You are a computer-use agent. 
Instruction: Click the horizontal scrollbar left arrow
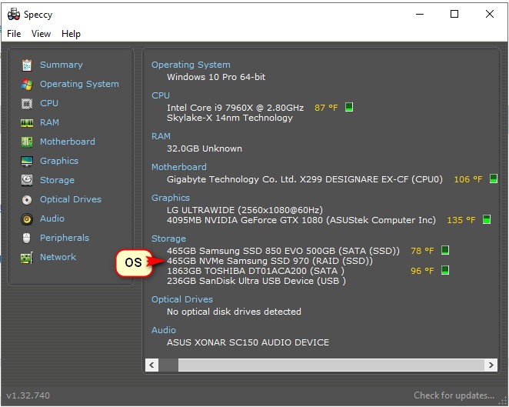[x=152, y=365]
